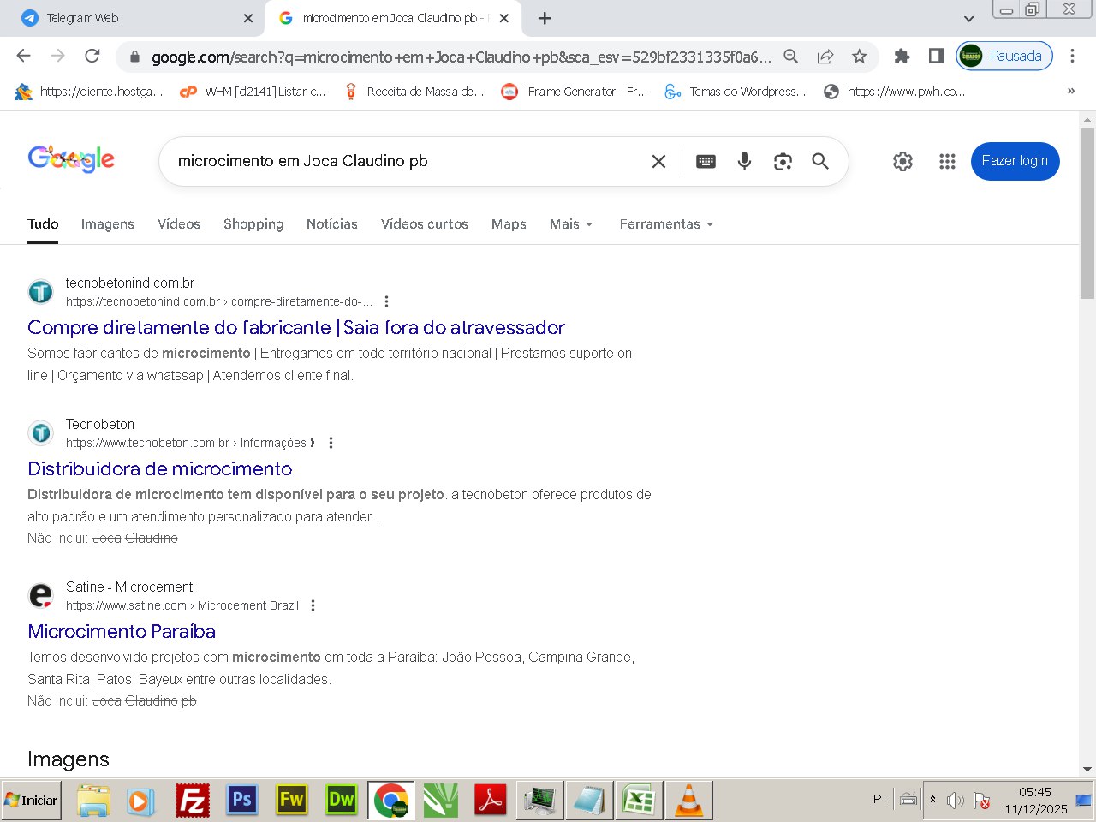Open the on-screen keyboard input tool

click(x=706, y=161)
